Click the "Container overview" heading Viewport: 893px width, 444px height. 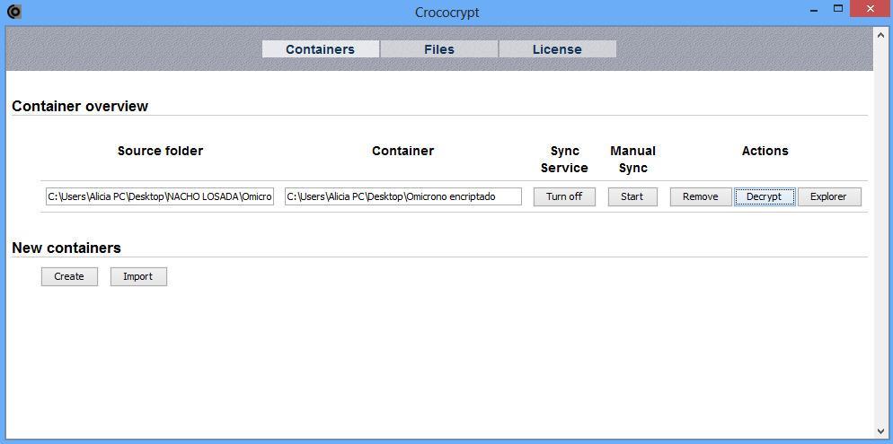(80, 107)
